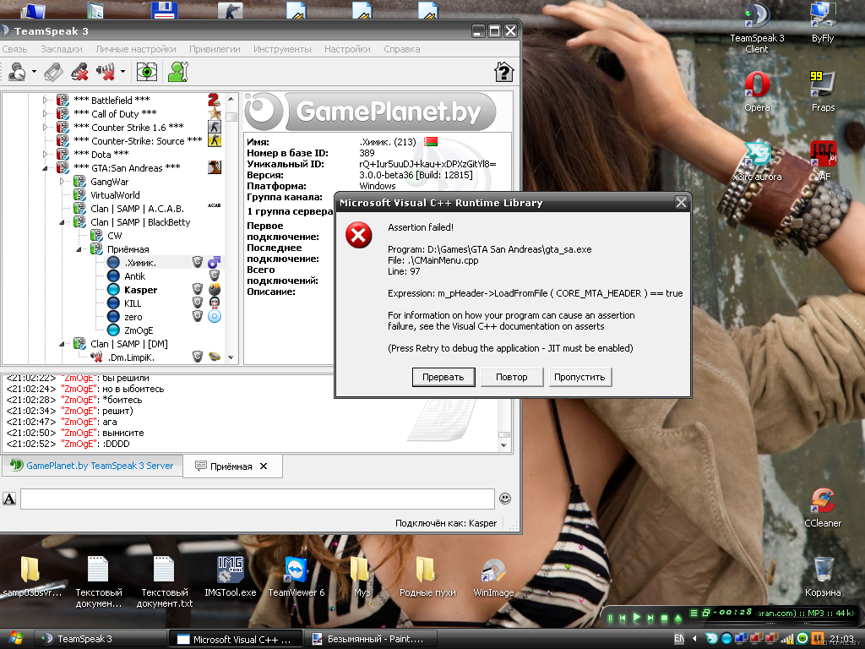Image resolution: width=865 pixels, height=649 pixels.
Task: Open the Привилегии menu
Action: pyautogui.click(x=215, y=49)
